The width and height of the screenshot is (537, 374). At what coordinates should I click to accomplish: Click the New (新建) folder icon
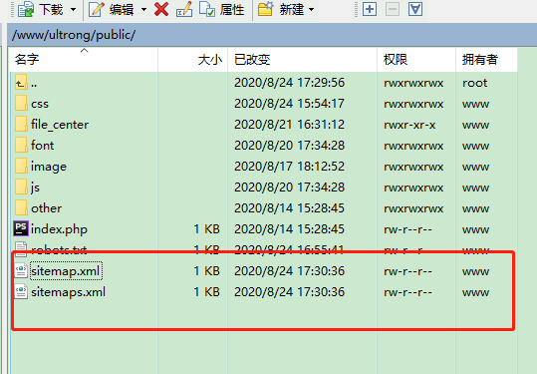(265, 9)
